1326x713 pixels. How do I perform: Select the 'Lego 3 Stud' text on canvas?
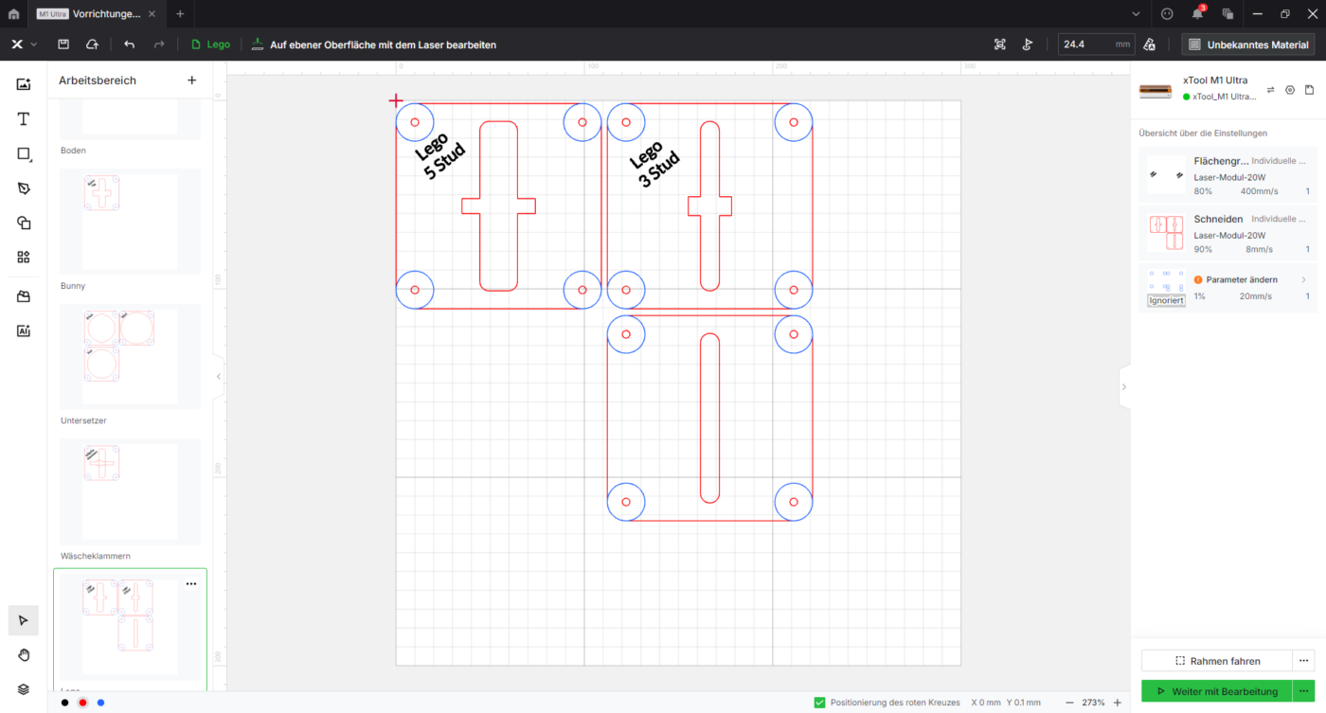click(654, 165)
